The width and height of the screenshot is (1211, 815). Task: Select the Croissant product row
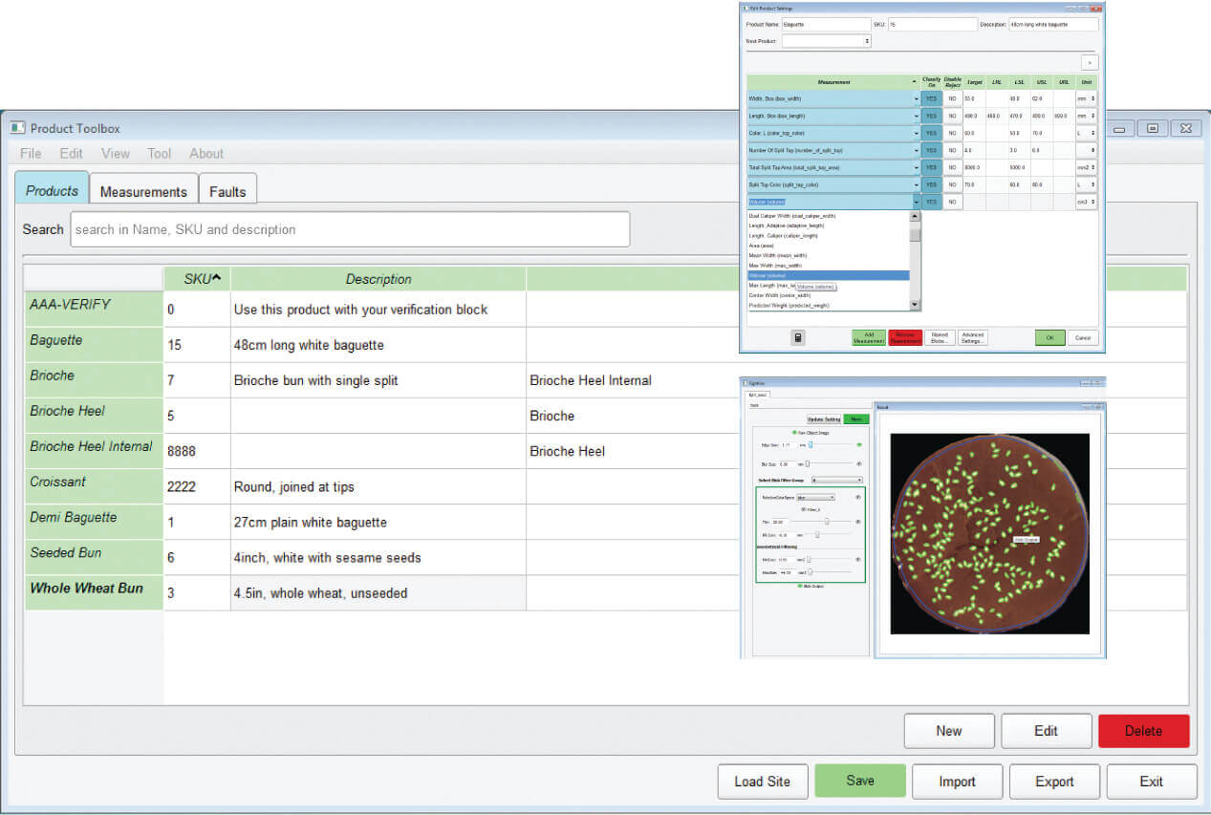[x=605, y=485]
